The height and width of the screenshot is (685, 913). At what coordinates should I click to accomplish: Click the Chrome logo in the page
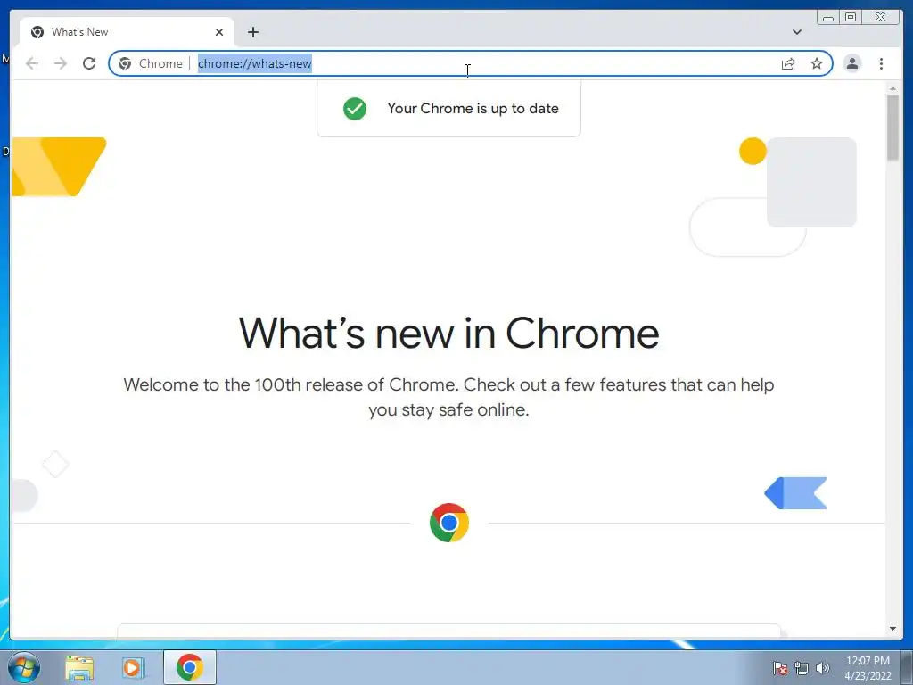[x=449, y=523]
